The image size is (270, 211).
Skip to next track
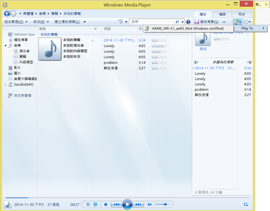tap(138, 205)
